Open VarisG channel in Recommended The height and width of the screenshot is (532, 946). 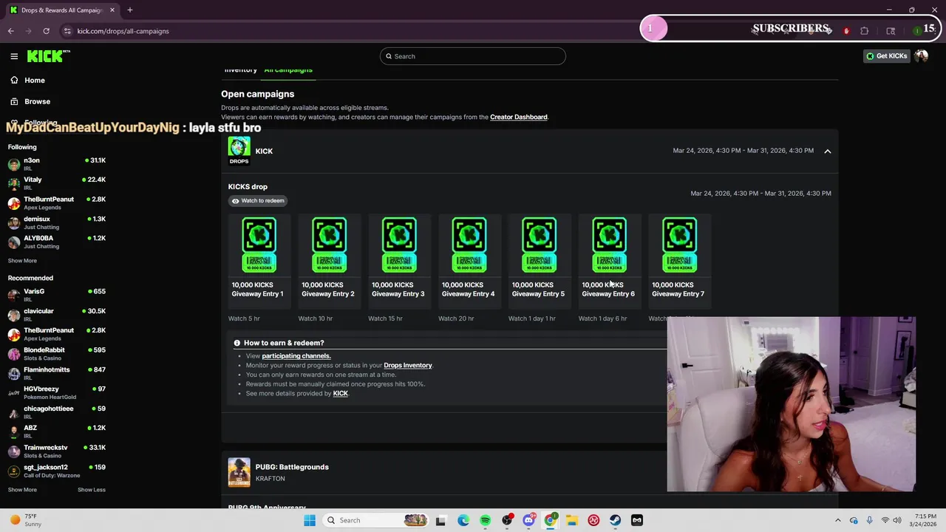coord(57,295)
